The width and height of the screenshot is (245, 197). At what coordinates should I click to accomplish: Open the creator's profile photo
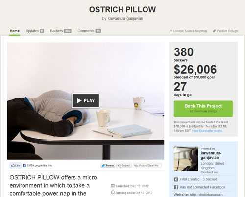pyautogui.click(x=186, y=159)
